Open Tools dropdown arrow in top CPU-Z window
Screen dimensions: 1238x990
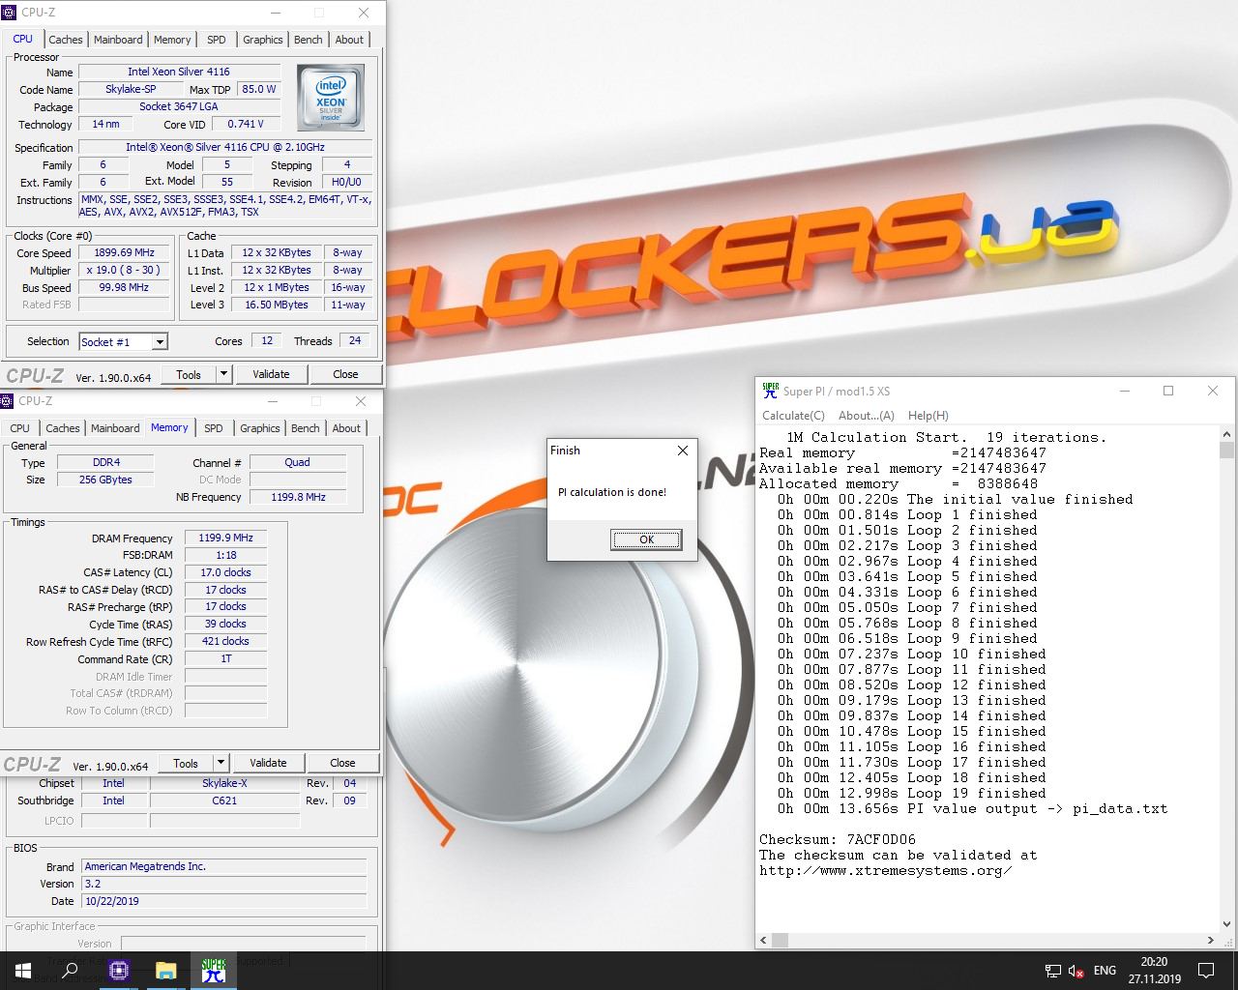(223, 374)
